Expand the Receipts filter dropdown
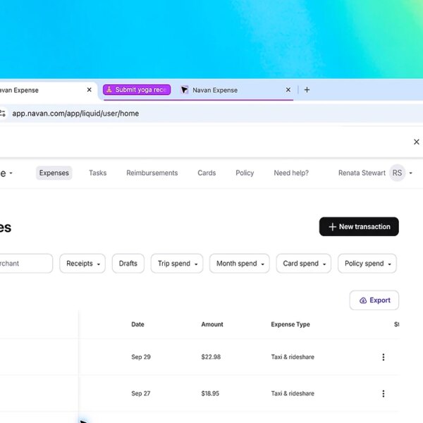The height and width of the screenshot is (423, 423). [x=82, y=263]
